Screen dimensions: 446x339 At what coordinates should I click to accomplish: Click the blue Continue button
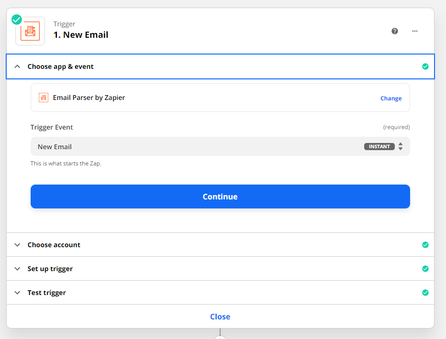220,197
